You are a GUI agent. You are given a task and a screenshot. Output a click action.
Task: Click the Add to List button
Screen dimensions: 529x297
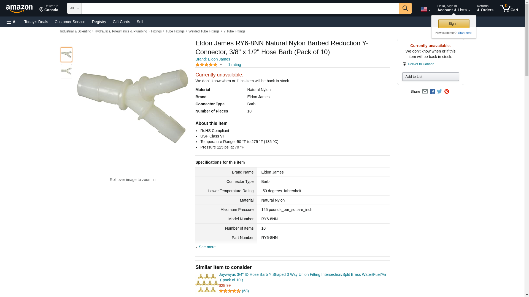[x=430, y=76]
